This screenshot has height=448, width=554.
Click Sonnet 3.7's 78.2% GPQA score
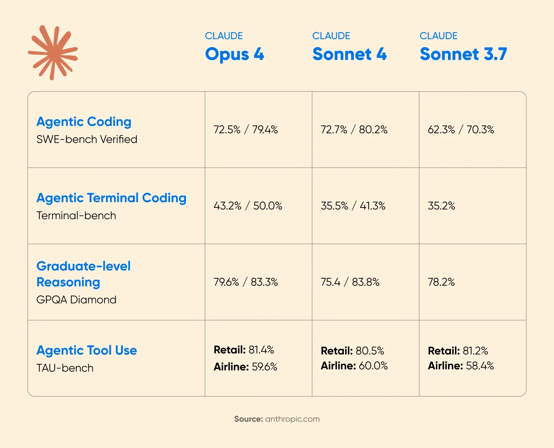[x=441, y=282]
